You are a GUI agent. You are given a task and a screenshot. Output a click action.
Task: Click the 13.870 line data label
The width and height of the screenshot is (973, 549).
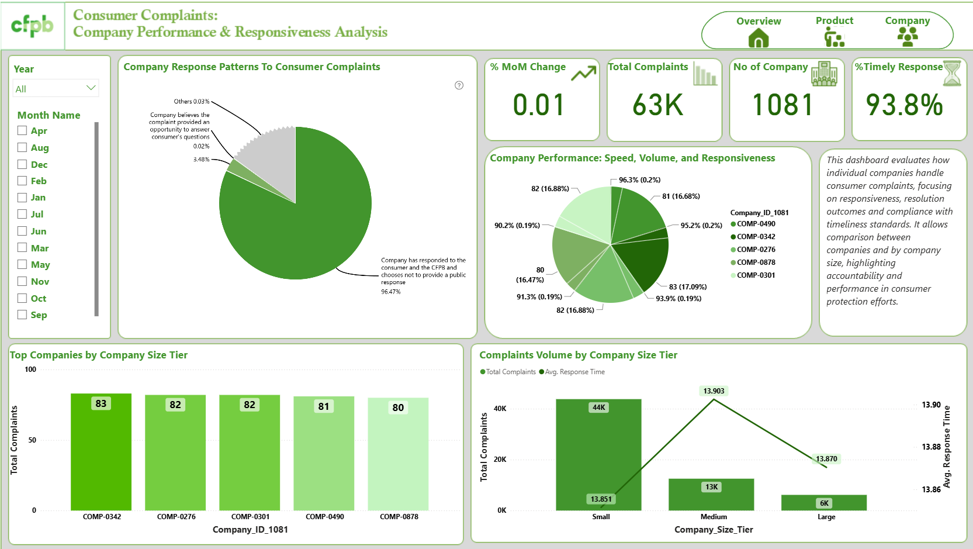pos(826,459)
